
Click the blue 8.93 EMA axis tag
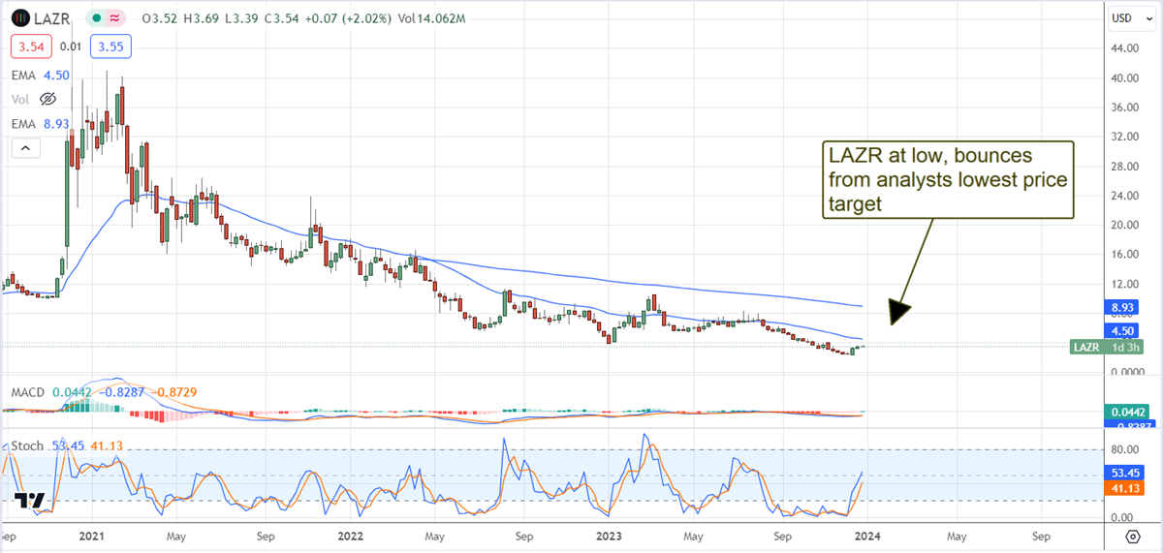1122,306
